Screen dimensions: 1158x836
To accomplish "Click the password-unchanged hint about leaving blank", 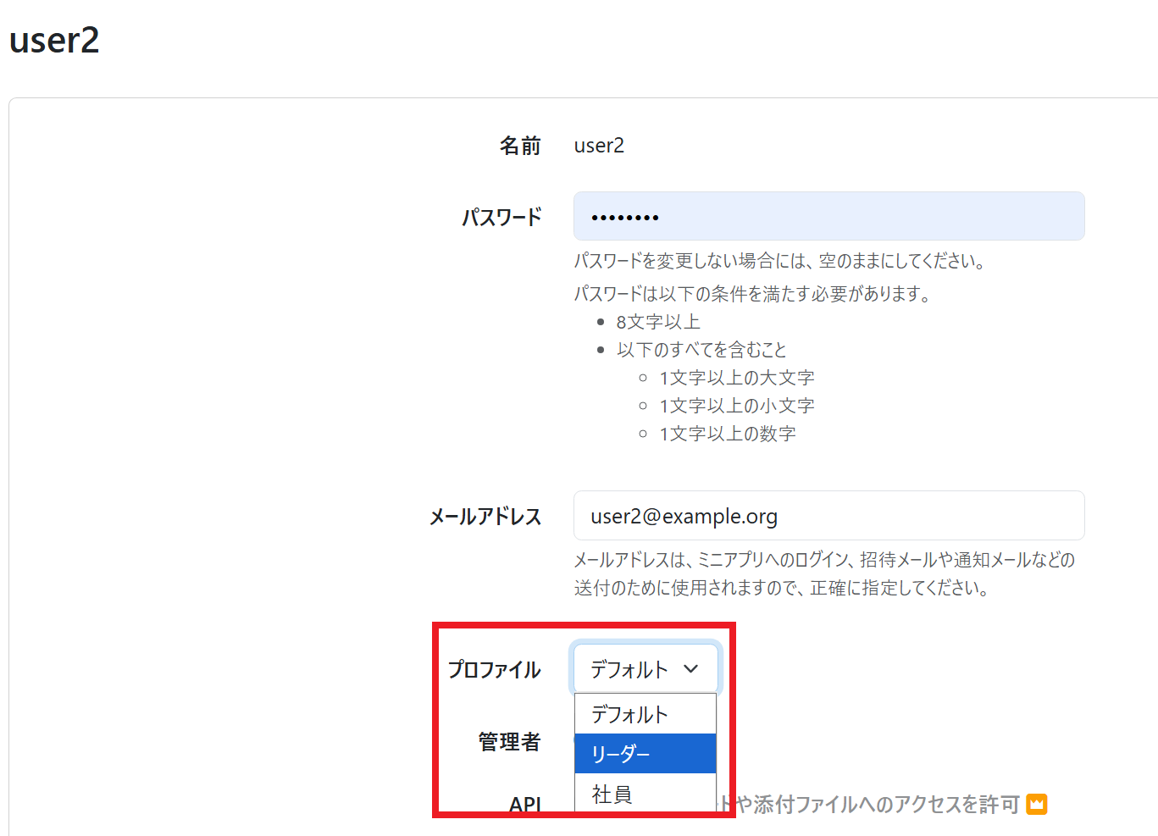I will [779, 261].
